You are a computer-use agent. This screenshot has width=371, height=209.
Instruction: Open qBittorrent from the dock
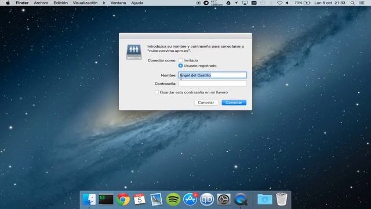click(x=207, y=199)
